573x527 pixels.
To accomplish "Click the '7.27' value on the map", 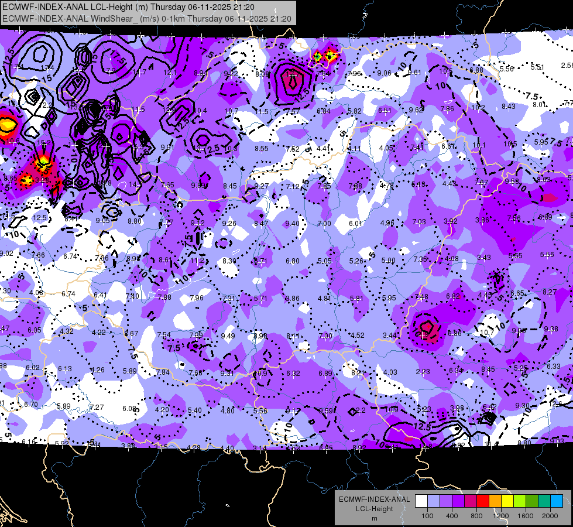I will point(97,408).
